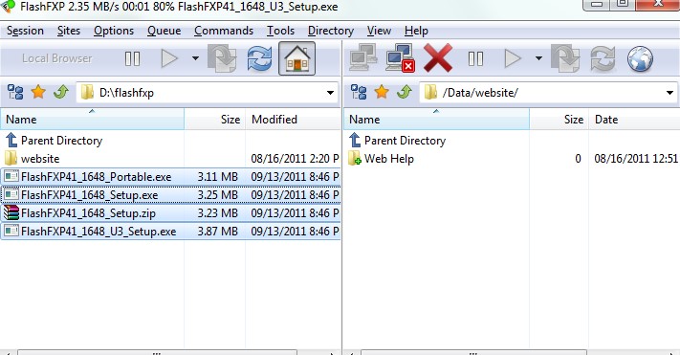This screenshot has width=680, height=355.
Task: Click local pane transfer queue icon
Action: 222,58
